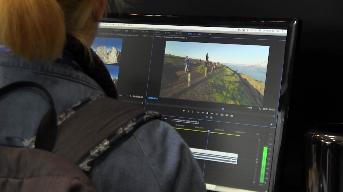This screenshot has width=343, height=192.
Task: Open the Spotlight search icon in menu bar
Action: (278, 31)
